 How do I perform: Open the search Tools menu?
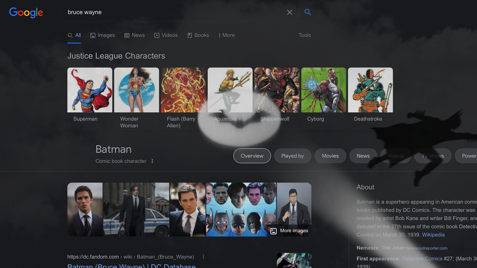click(305, 35)
